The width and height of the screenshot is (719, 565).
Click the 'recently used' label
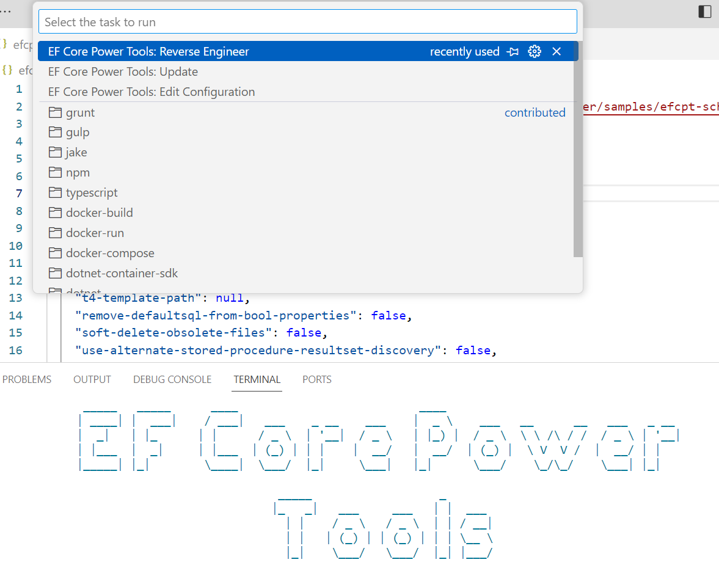[x=464, y=51]
